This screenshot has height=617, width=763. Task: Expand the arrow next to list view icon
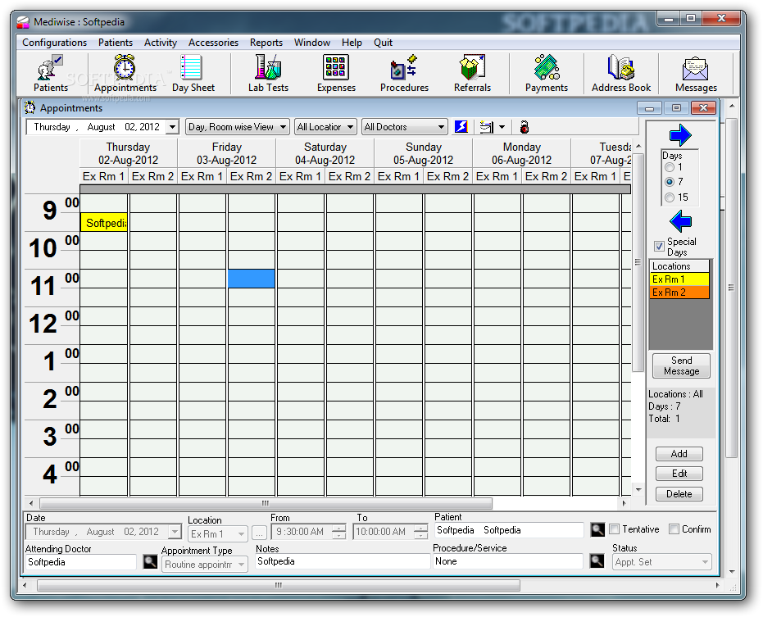[502, 128]
